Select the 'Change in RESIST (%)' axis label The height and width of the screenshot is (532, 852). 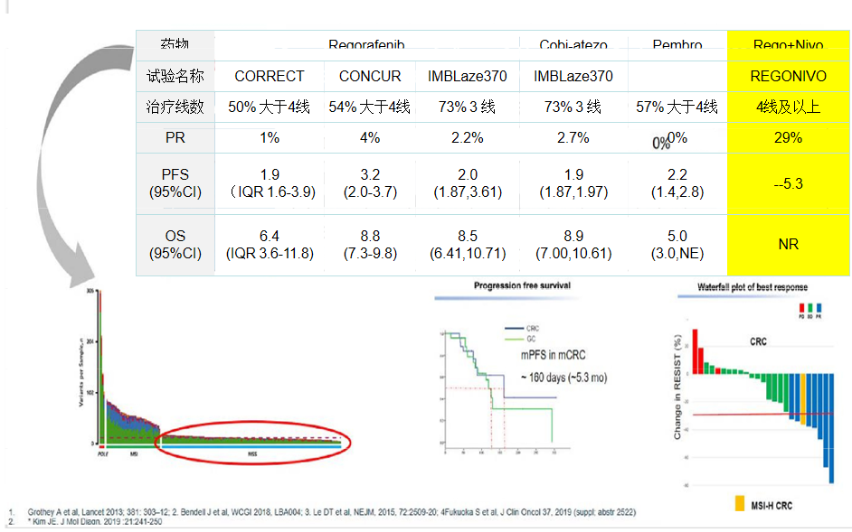[677, 387]
